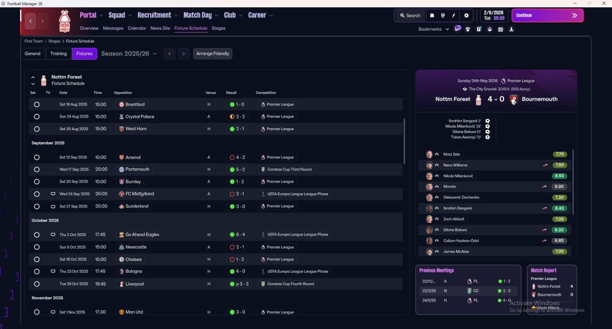Click the forward navigation arrow in header
The image size is (612, 329).
pos(43,21)
